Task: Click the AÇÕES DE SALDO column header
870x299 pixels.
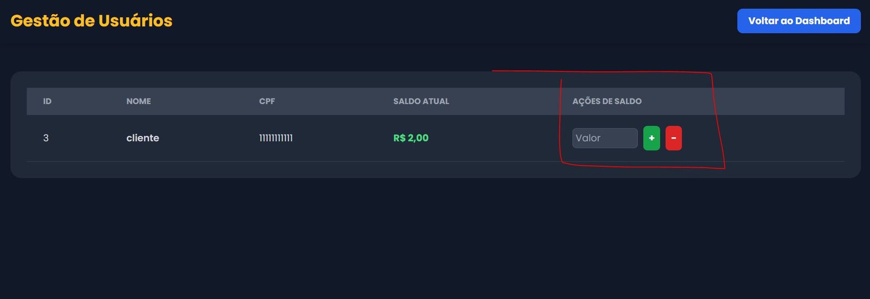Action: (x=607, y=101)
